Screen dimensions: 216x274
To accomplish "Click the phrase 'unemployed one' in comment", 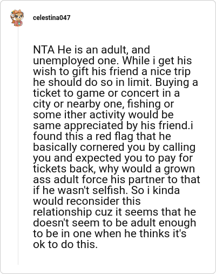I will 76,61.
